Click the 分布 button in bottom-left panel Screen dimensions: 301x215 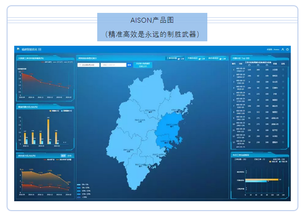click(70, 156)
